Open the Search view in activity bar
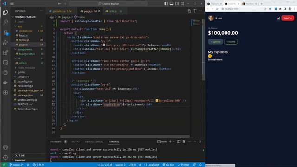Viewport: 297px width, 167px height. pyautogui.click(x=6, y=22)
